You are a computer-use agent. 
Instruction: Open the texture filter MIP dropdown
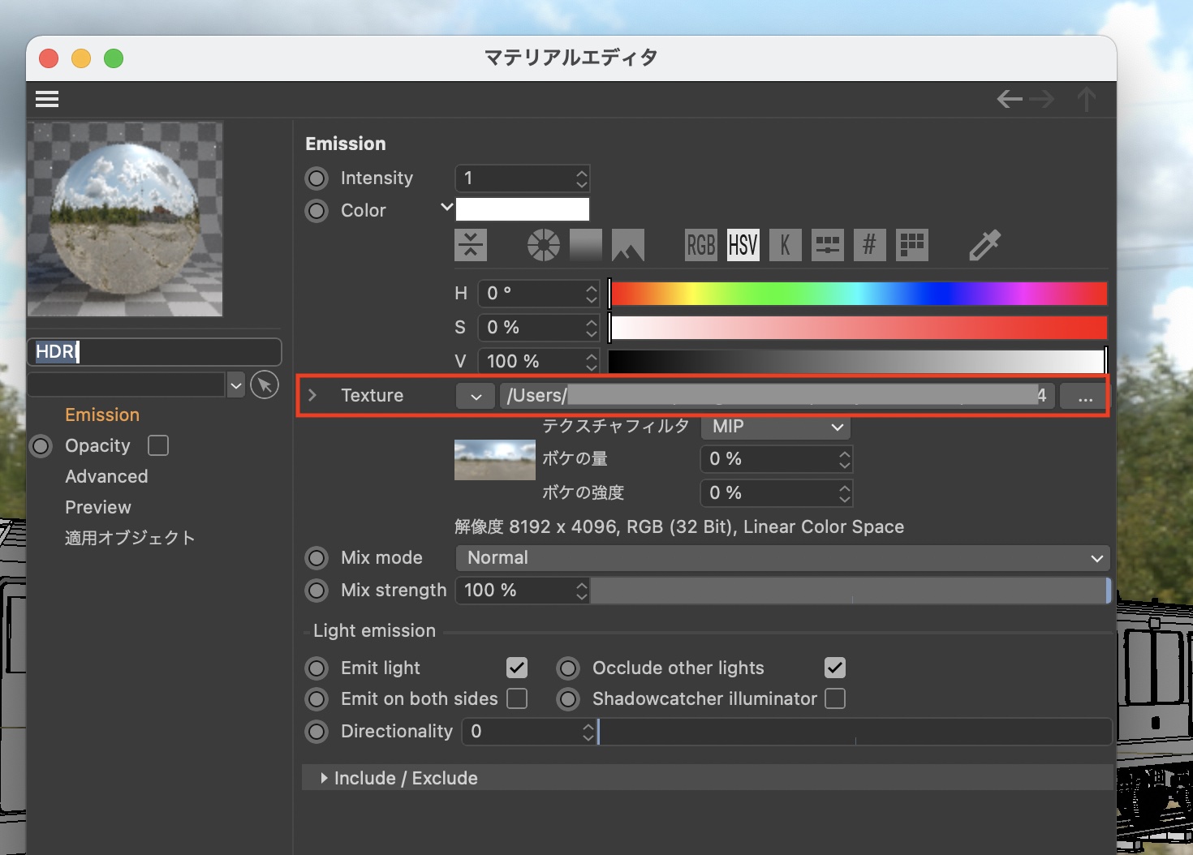click(x=776, y=427)
